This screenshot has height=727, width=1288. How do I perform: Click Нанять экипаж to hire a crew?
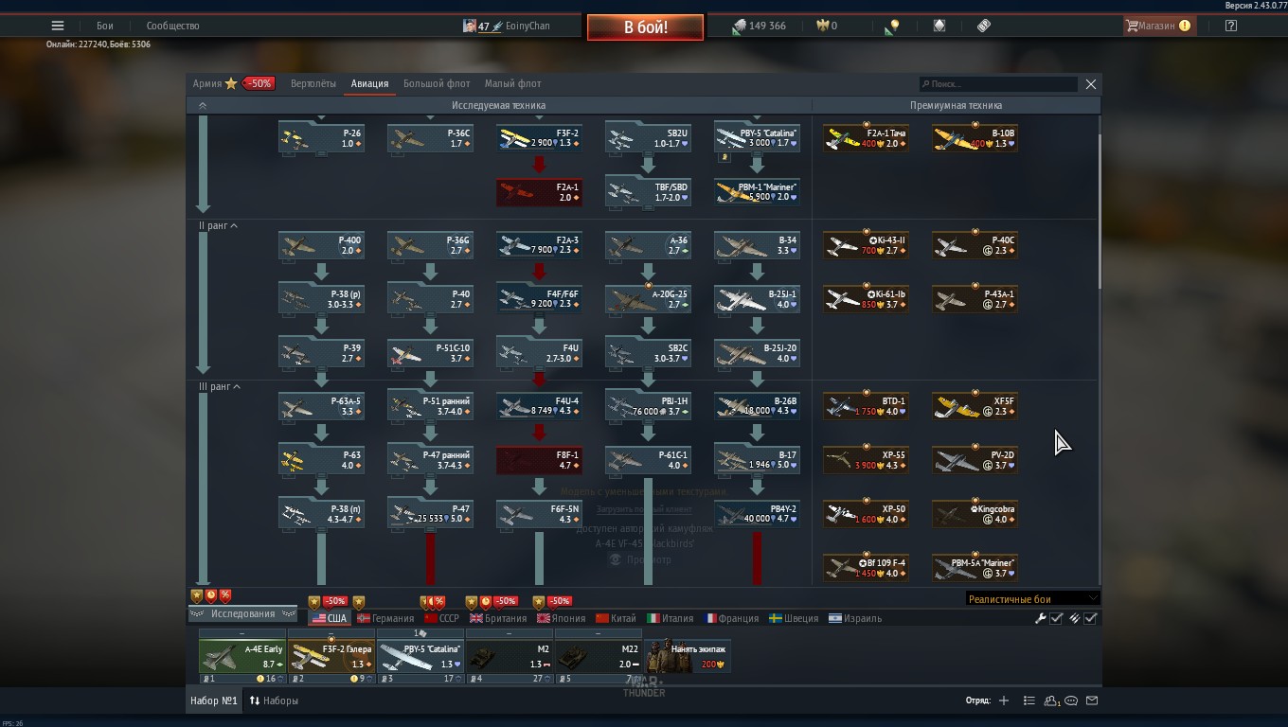pos(688,656)
